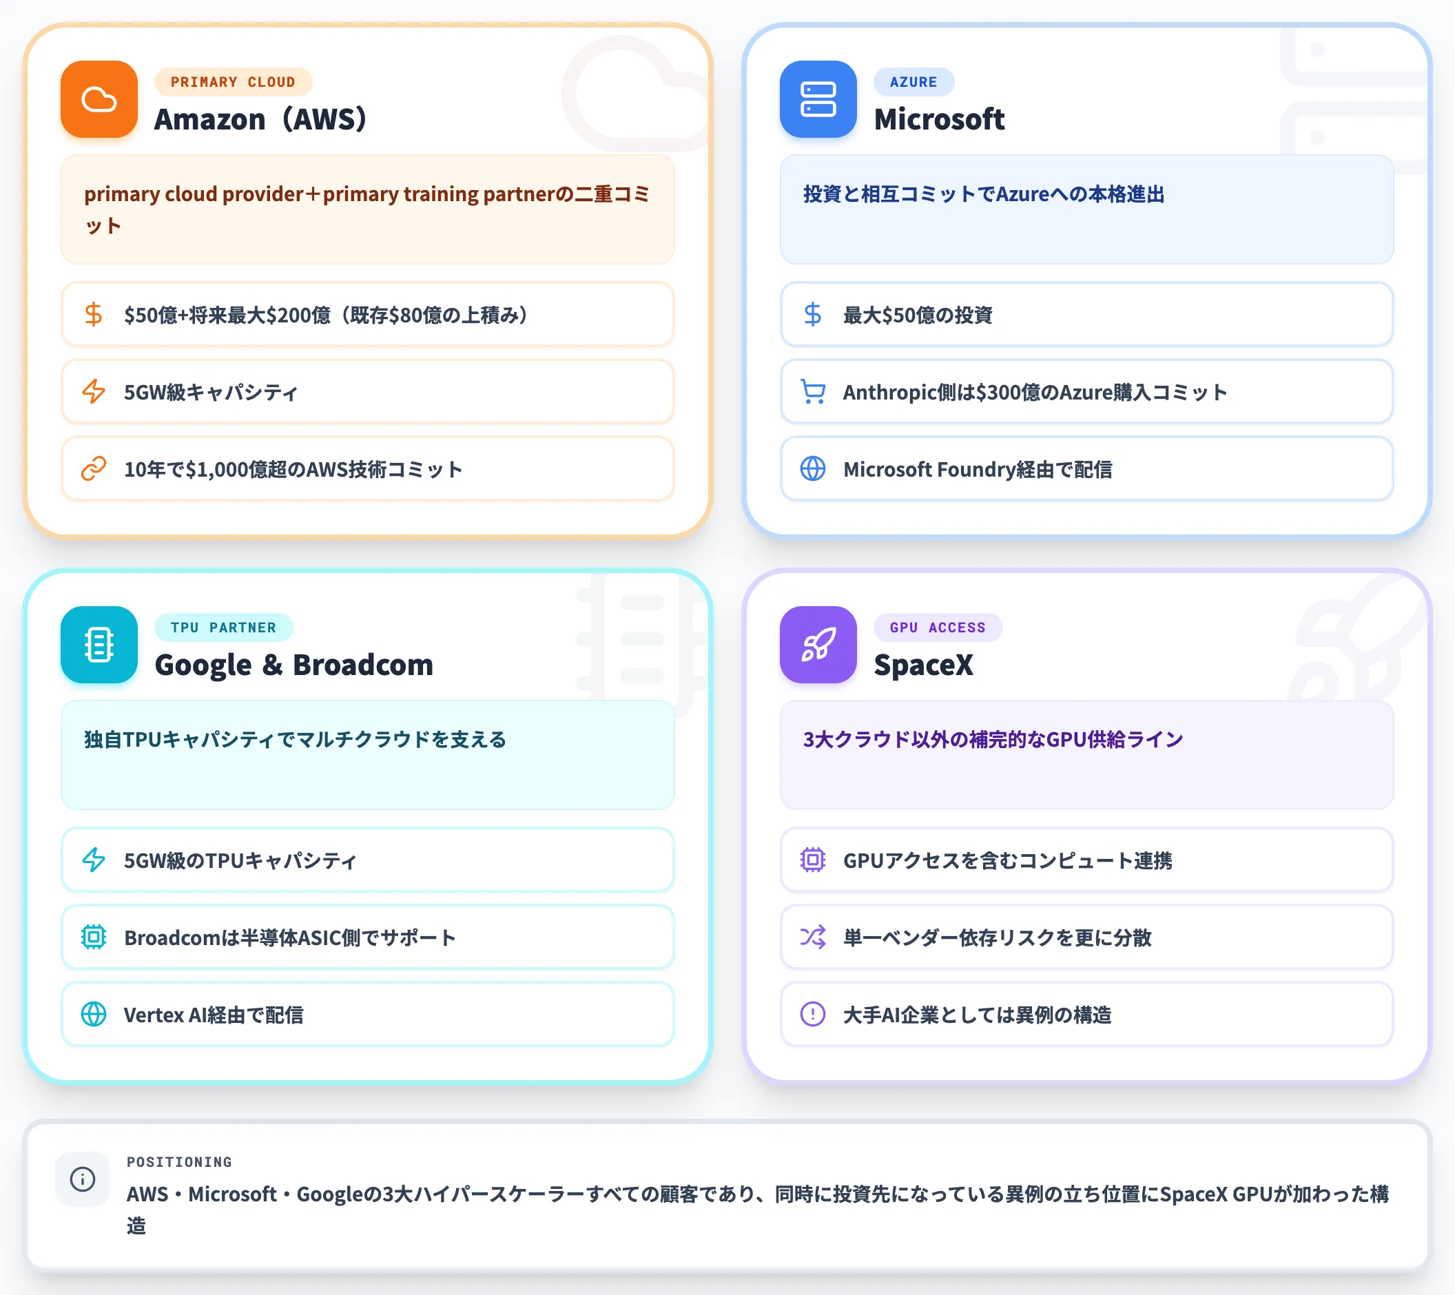1455x1295 pixels.
Task: Click the dollar icon beside 最大$50億の投資
Action: tap(812, 315)
